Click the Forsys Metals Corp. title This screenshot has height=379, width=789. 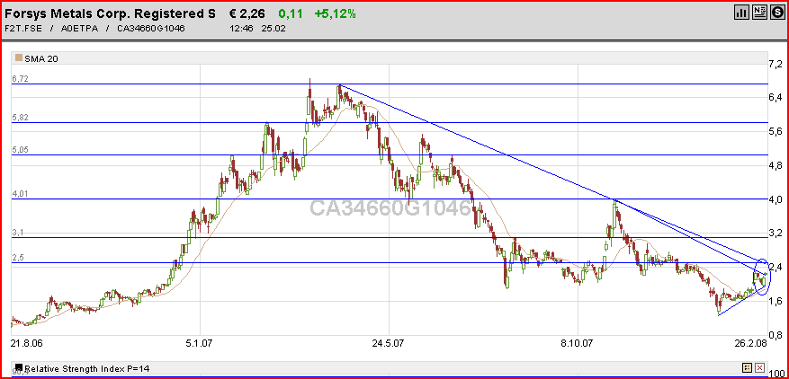110,13
